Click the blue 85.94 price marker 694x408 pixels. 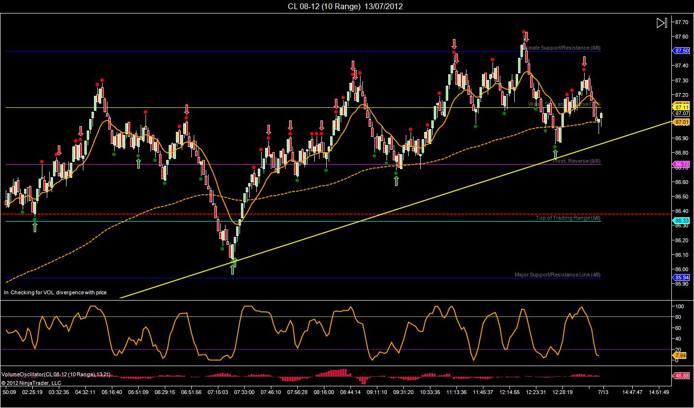tap(681, 277)
